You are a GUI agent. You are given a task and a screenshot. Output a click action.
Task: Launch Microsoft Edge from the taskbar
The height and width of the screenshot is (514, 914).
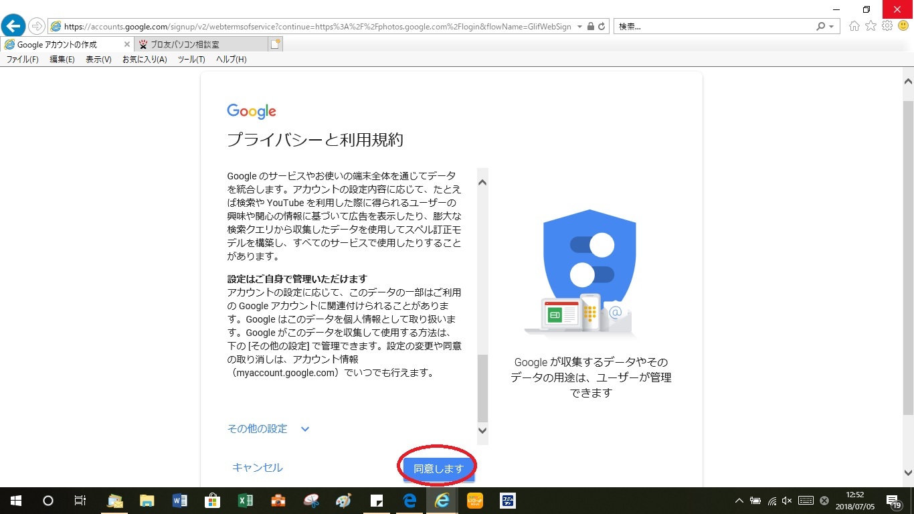409,501
